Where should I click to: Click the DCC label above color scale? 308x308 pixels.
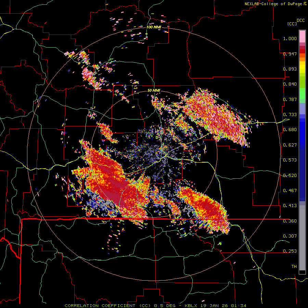(x=300, y=21)
